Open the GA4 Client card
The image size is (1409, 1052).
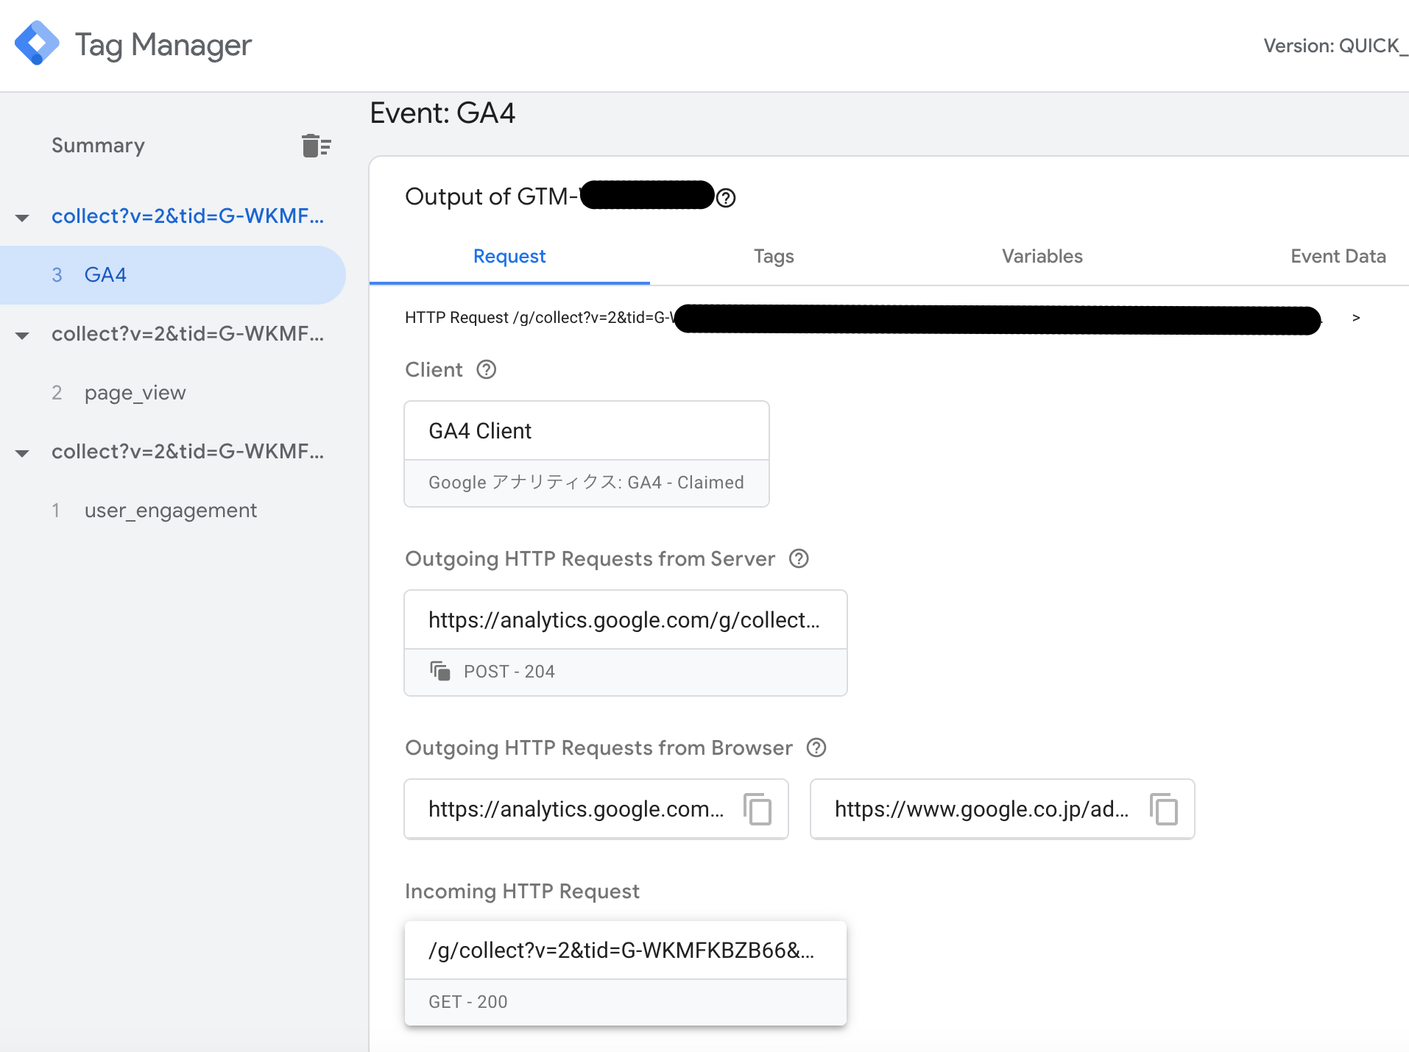(x=587, y=454)
